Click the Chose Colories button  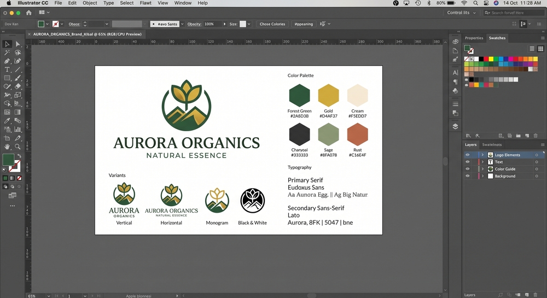(272, 24)
